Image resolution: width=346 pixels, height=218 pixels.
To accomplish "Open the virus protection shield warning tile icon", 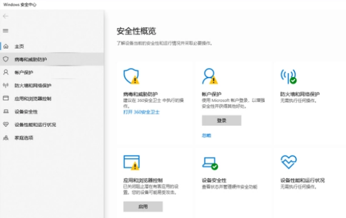I will (x=131, y=76).
